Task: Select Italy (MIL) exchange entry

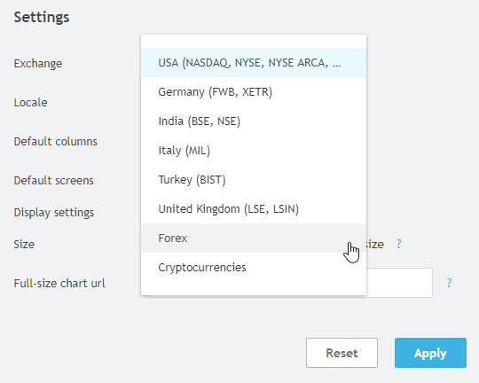Action: 254,150
